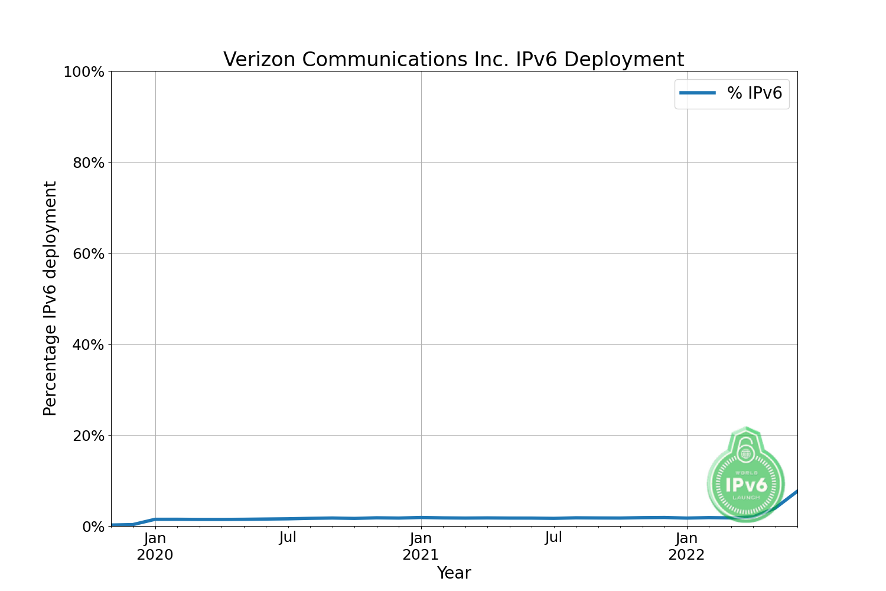Click the 20% y-axis tick label
Image resolution: width=886 pixels, height=591 pixels.
(x=88, y=436)
